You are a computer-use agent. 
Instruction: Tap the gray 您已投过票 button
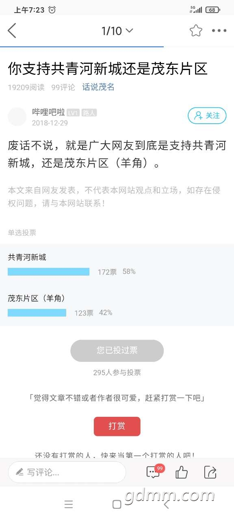pyautogui.click(x=117, y=350)
